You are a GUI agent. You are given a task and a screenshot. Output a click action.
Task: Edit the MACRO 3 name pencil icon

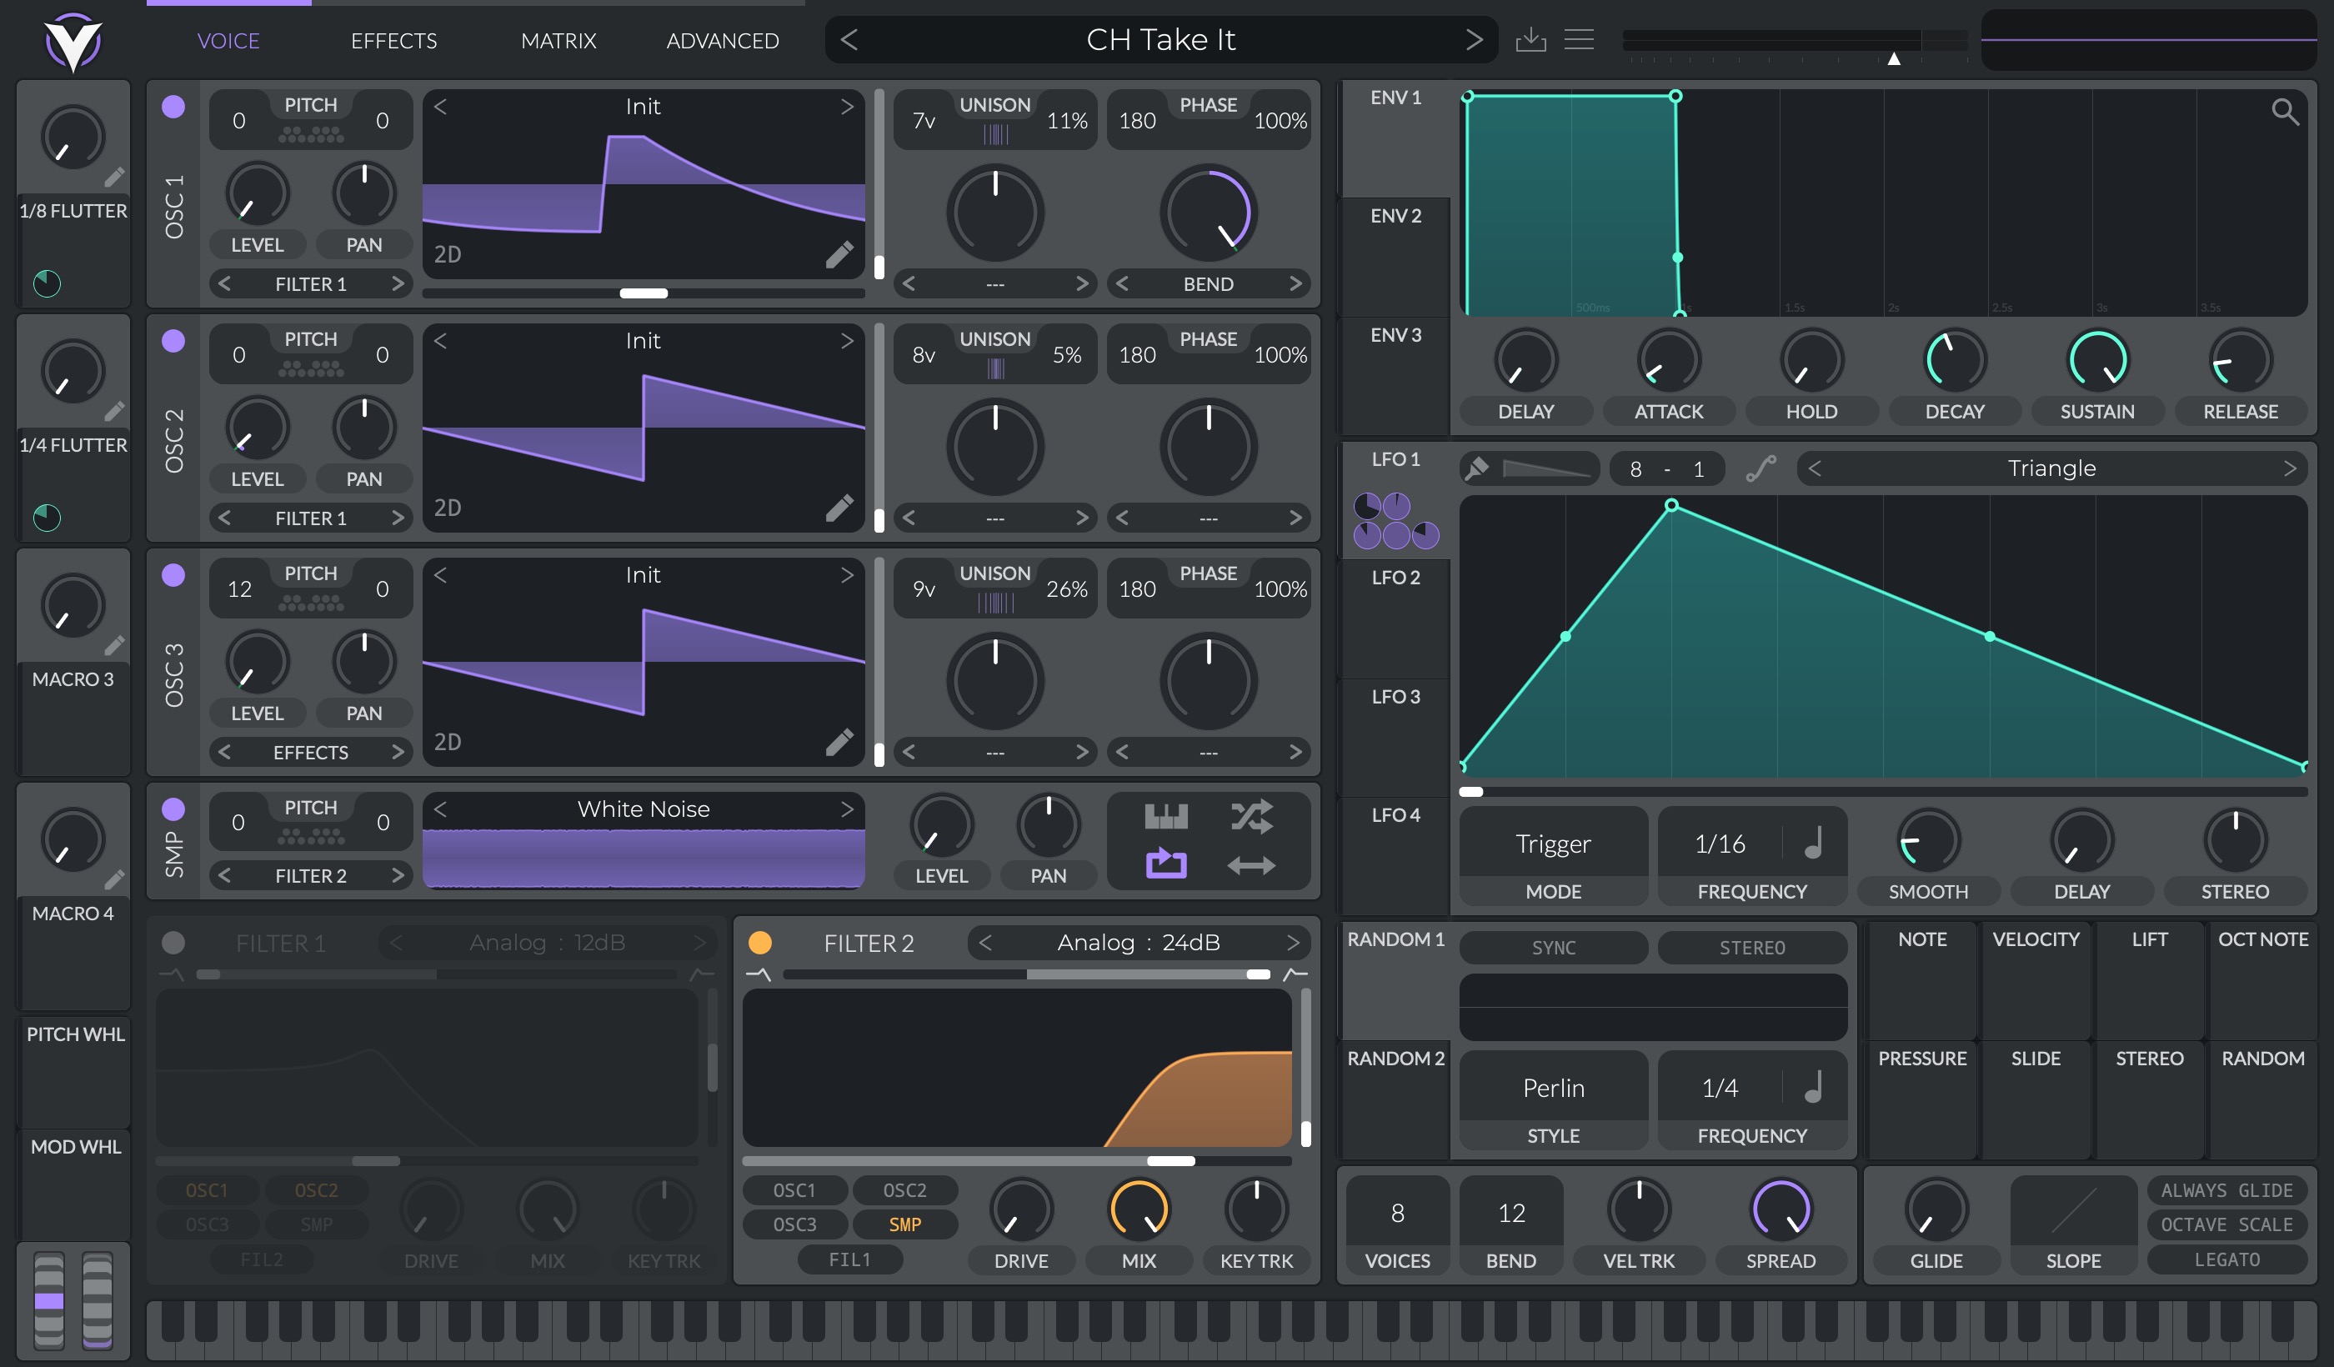tap(114, 645)
